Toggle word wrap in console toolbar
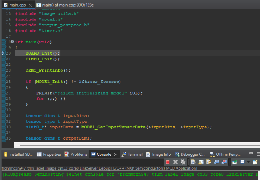 (x=208, y=162)
